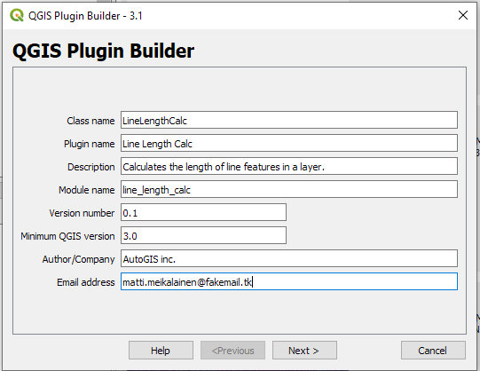480x371 pixels.
Task: Click the title bar text 'QGIS Plugin Builder - 3.1'
Action: (x=85, y=16)
